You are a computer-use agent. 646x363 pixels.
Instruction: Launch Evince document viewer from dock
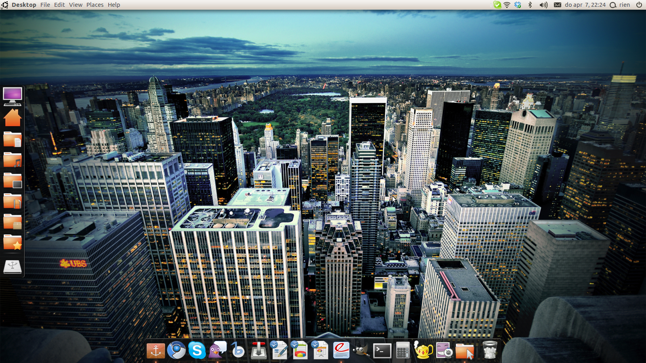click(341, 350)
